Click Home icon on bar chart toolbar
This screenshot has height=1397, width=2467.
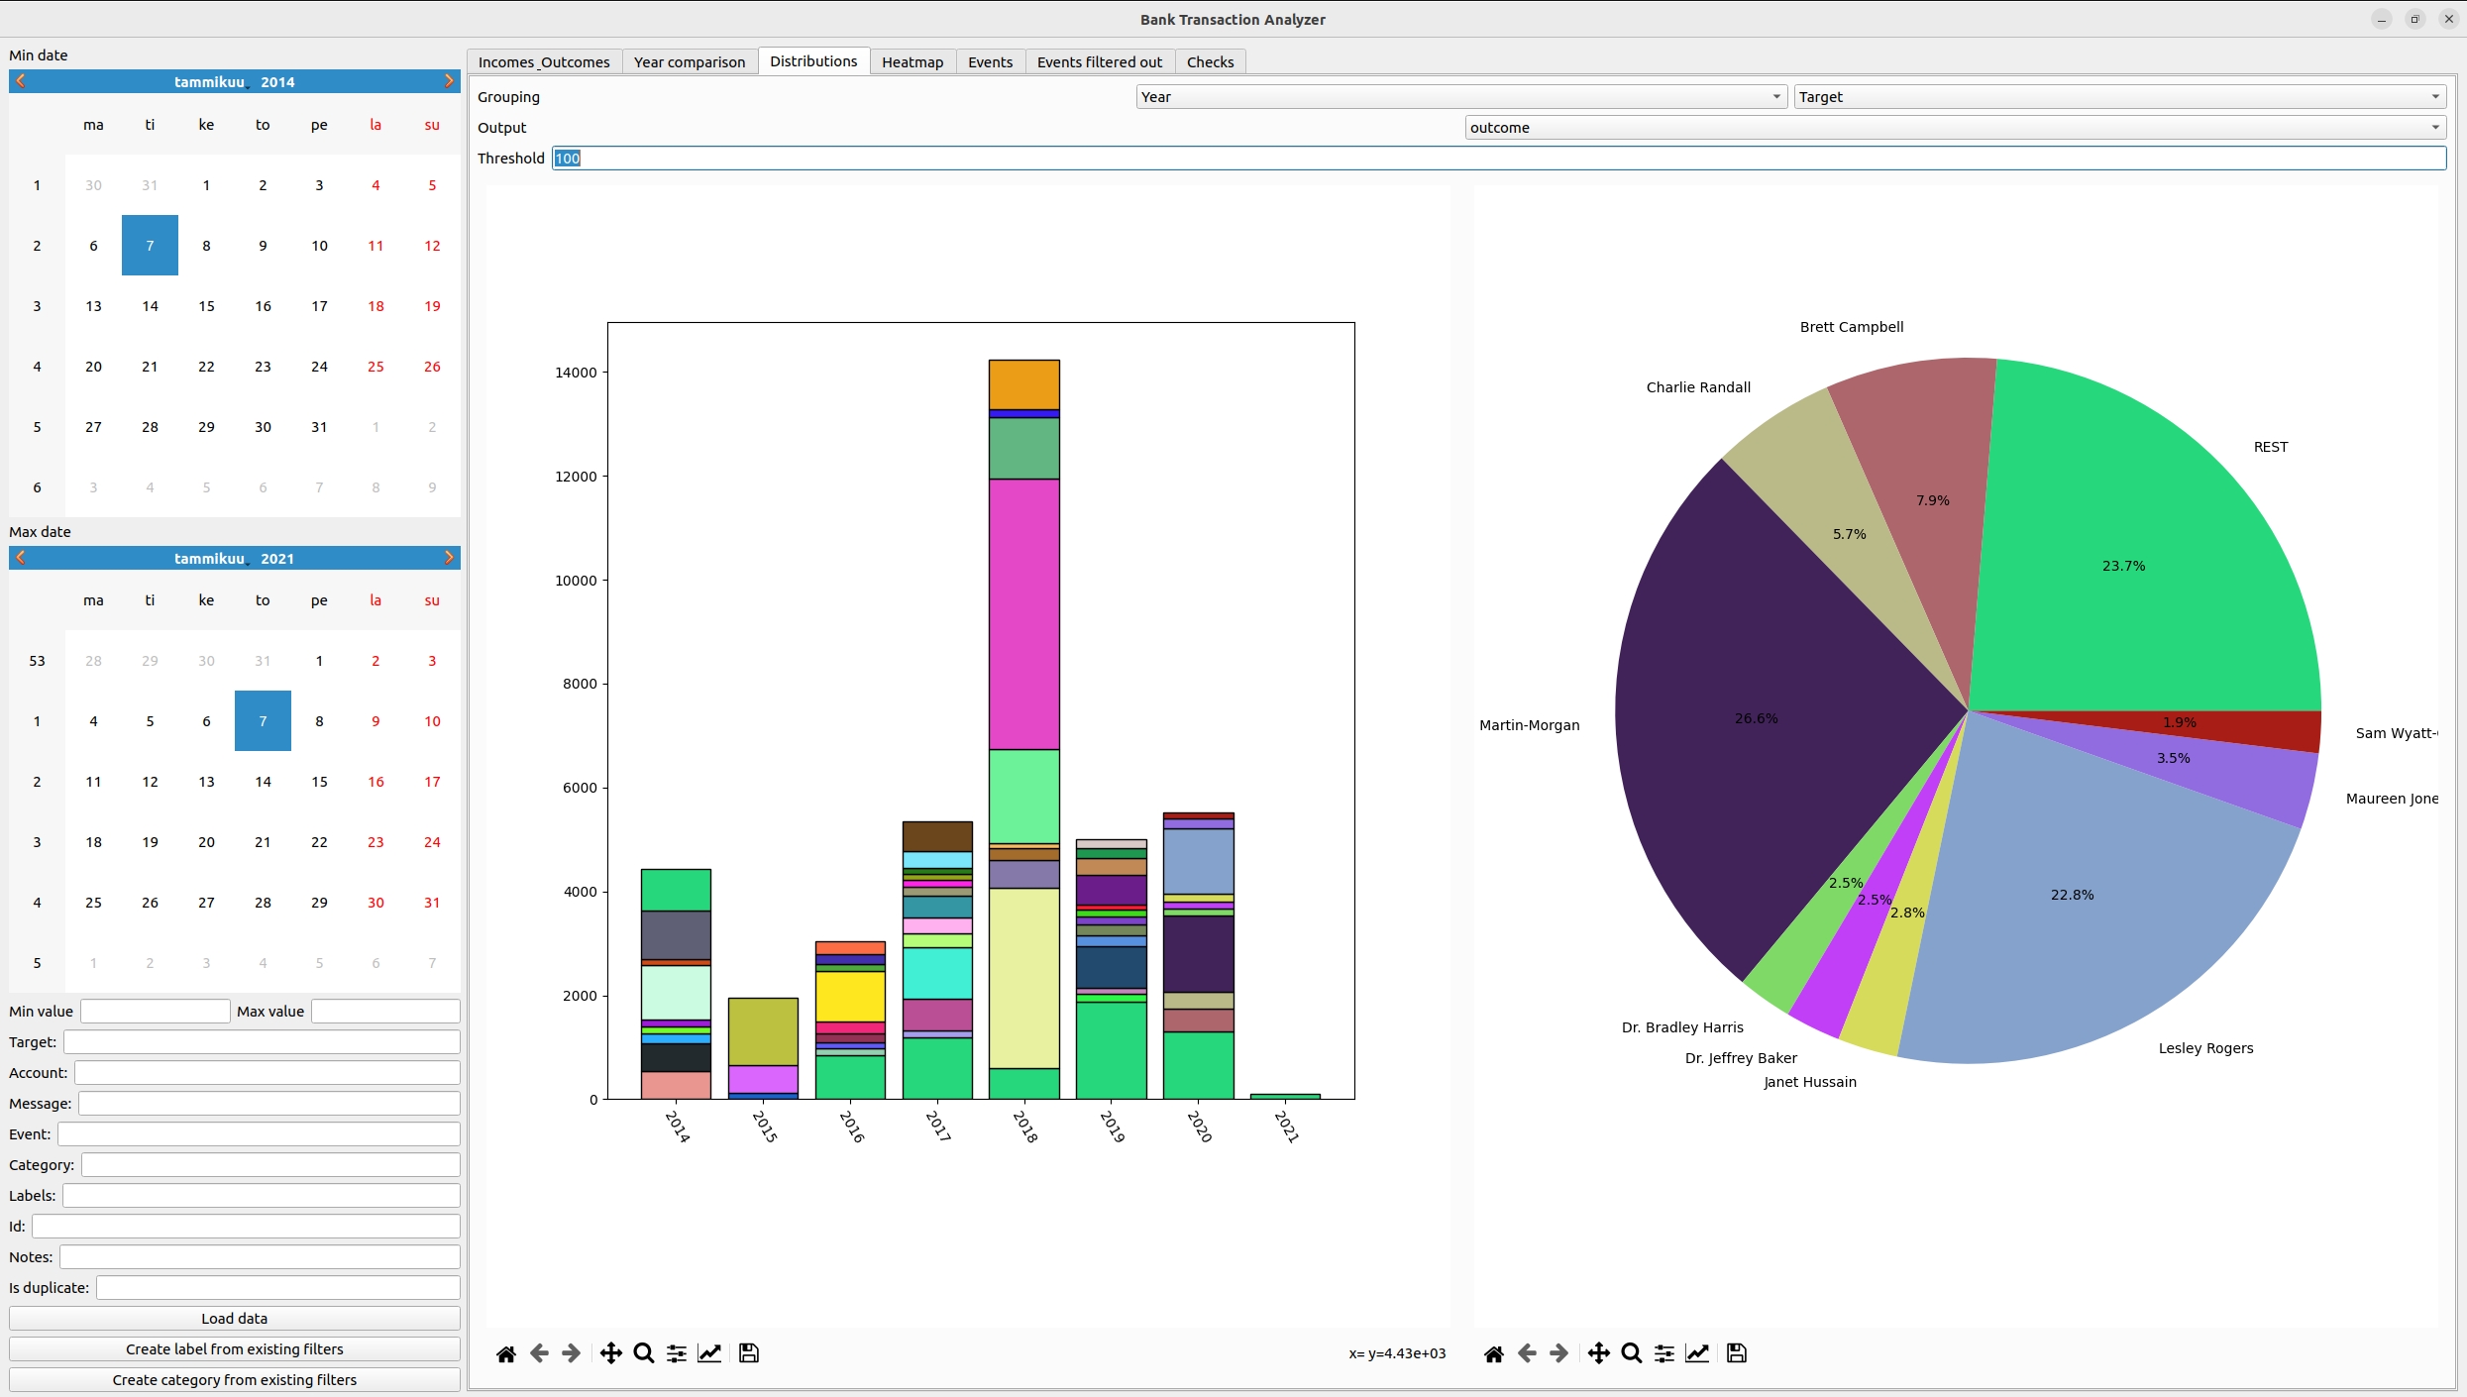tap(505, 1353)
